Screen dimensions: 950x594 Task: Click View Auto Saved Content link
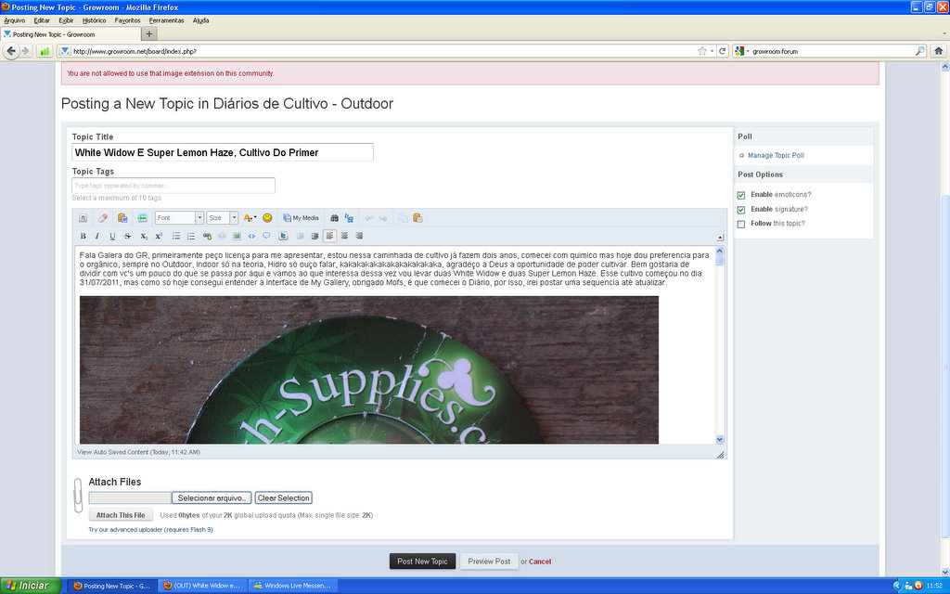139,452
